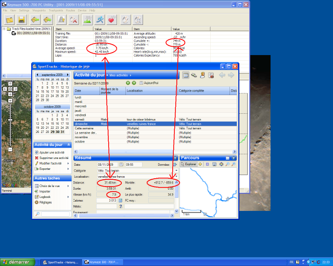The height and width of the screenshot is (266, 333).
Task: Click the yellow diamond icon in Parcours
Action: pos(200,164)
